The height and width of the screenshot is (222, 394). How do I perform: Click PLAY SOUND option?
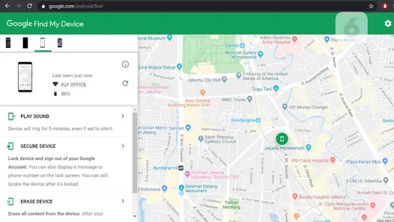(x=35, y=117)
